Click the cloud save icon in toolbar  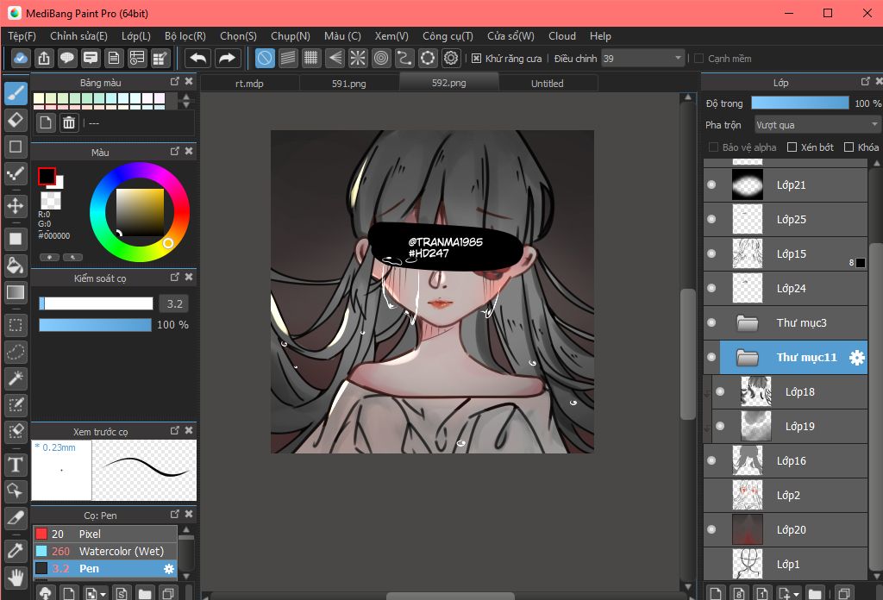tap(21, 58)
